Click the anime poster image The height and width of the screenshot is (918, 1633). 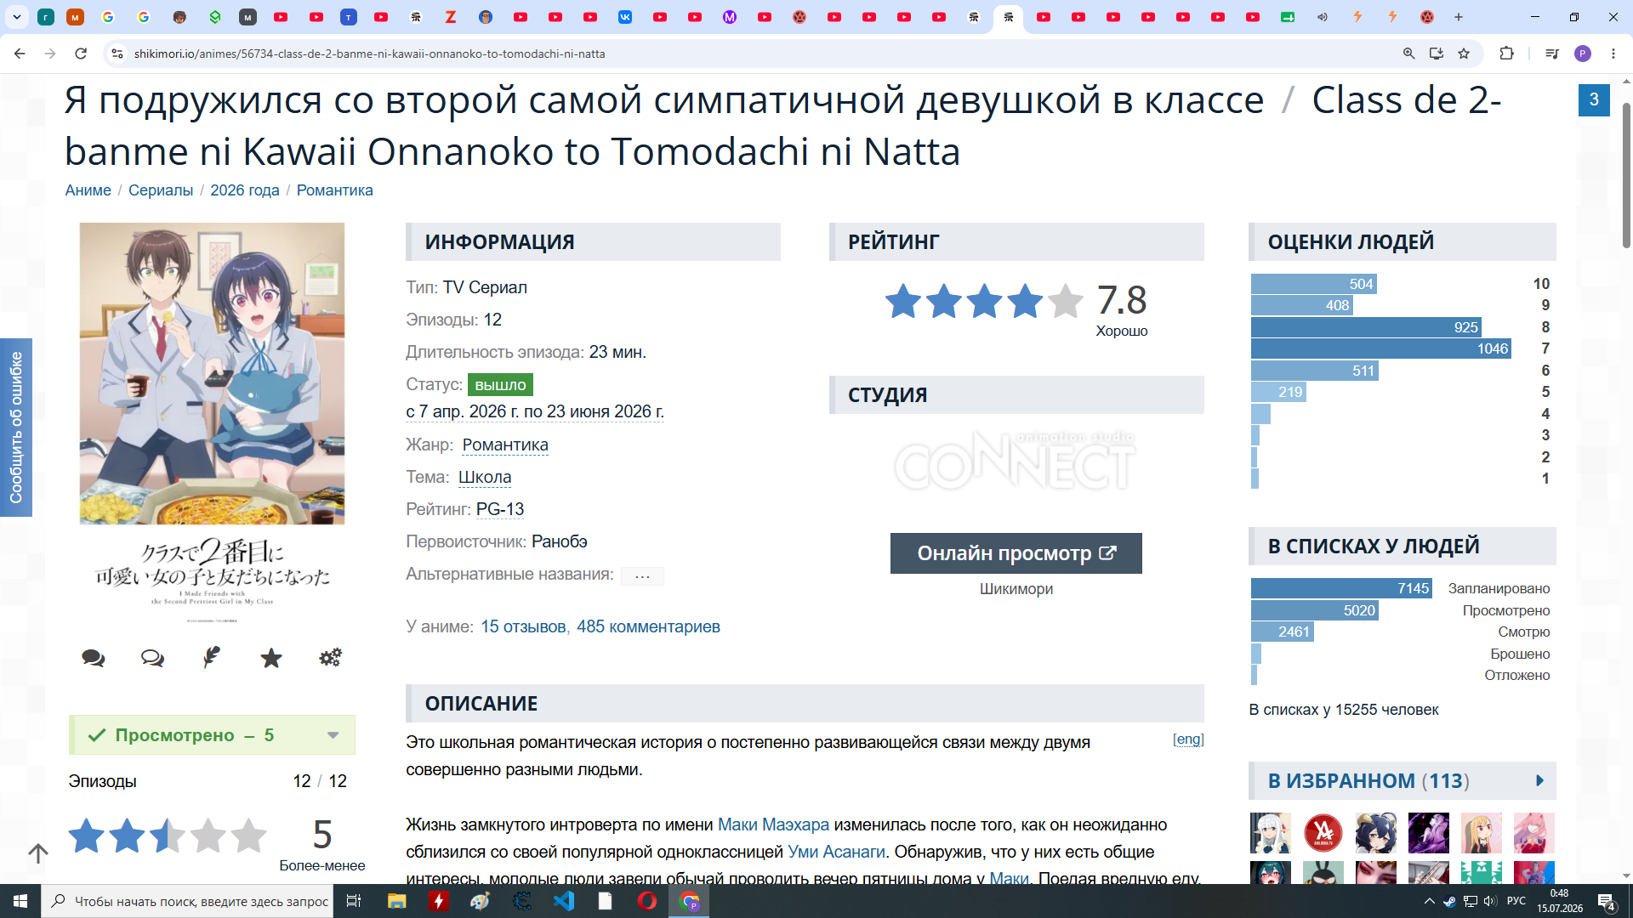[x=212, y=424]
